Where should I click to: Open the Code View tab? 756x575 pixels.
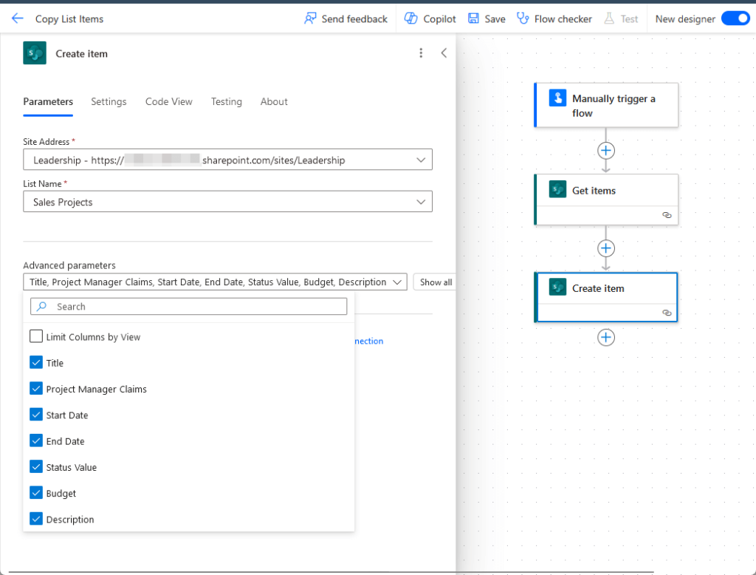click(x=169, y=101)
